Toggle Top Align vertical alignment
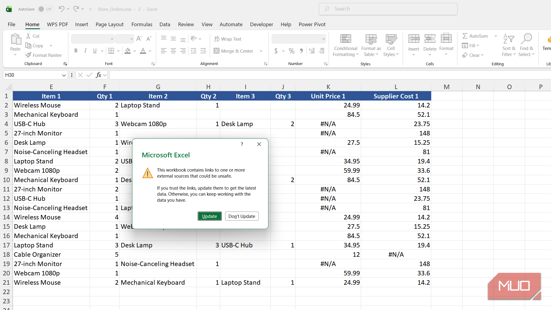 [164, 39]
